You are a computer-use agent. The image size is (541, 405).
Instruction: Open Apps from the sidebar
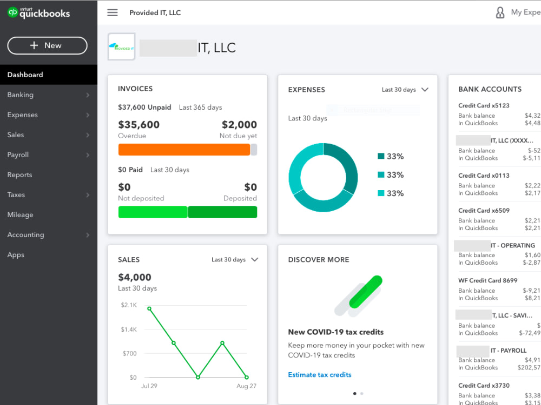click(x=16, y=254)
